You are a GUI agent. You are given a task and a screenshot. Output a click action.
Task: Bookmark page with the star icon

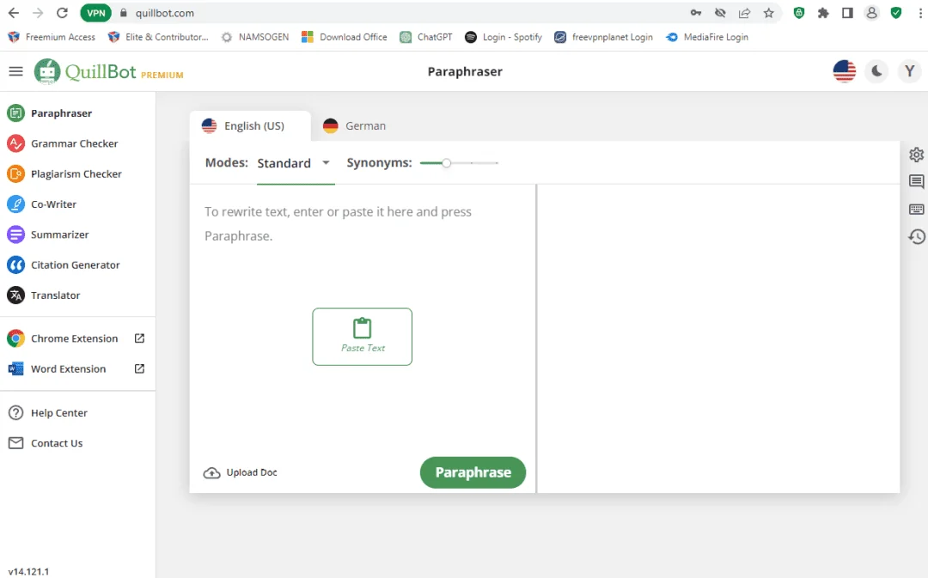click(768, 13)
